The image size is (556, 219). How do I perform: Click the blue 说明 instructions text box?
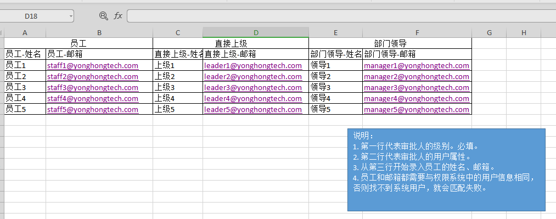coord(446,170)
